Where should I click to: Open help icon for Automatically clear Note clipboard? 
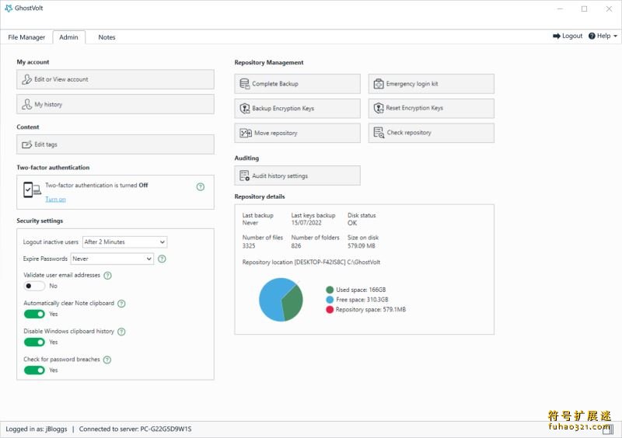point(121,304)
